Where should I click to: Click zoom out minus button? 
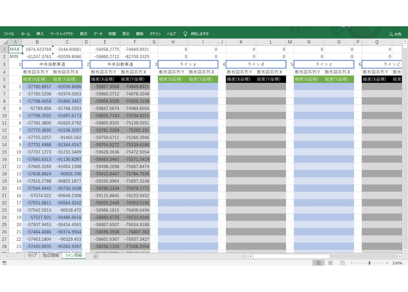tap(351, 263)
